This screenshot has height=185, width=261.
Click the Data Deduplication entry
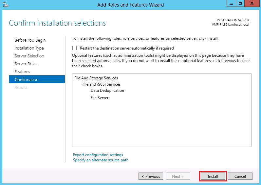tap(107, 91)
